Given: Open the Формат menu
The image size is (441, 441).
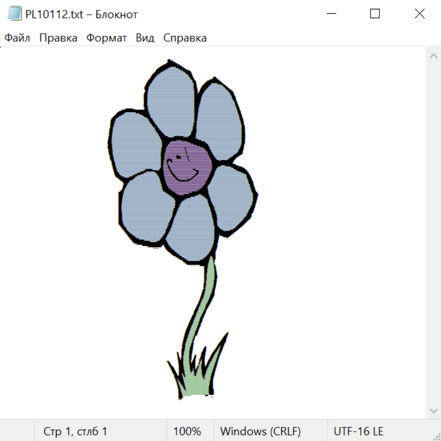Looking at the screenshot, I should 106,38.
